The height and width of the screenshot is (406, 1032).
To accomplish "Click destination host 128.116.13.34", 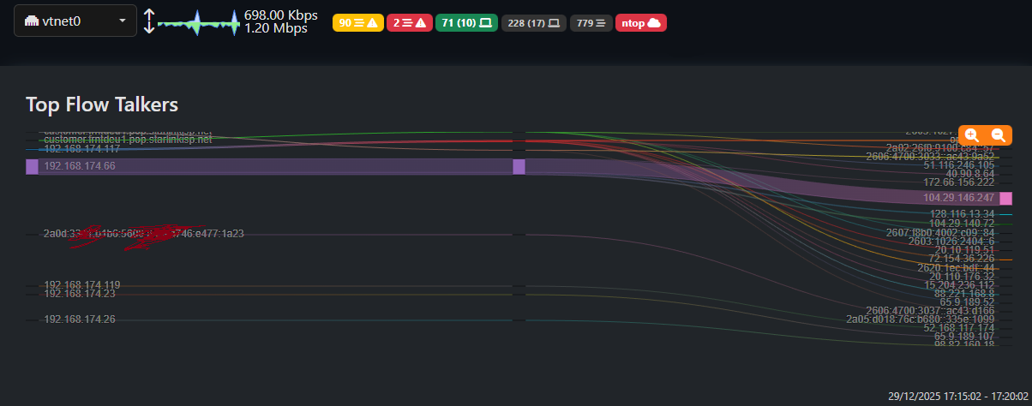I will pos(961,214).
